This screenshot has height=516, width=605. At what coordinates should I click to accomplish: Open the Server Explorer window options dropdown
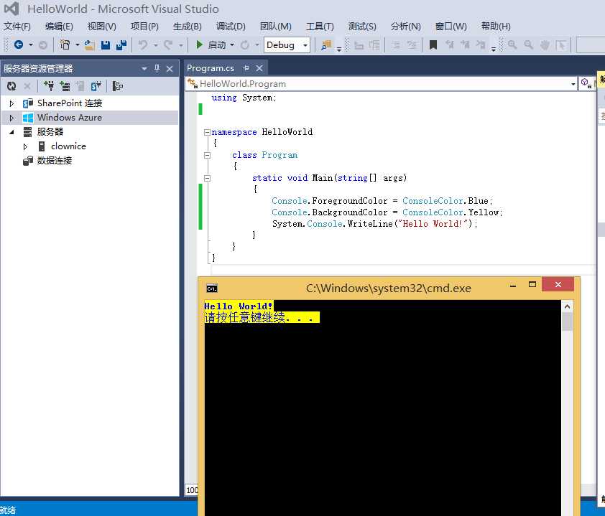[x=144, y=69]
